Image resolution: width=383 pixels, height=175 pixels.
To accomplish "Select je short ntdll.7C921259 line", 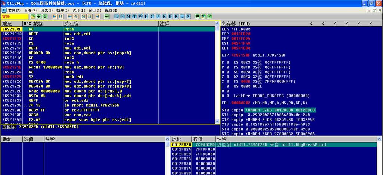I will click(x=108, y=105).
